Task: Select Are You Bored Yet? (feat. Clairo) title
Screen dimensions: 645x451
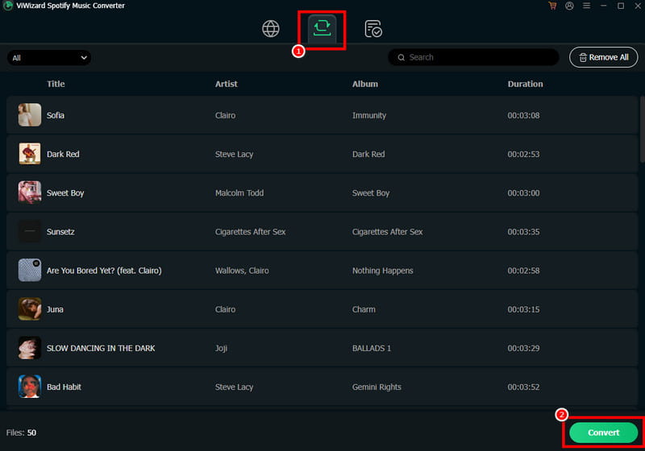Action: pos(104,271)
